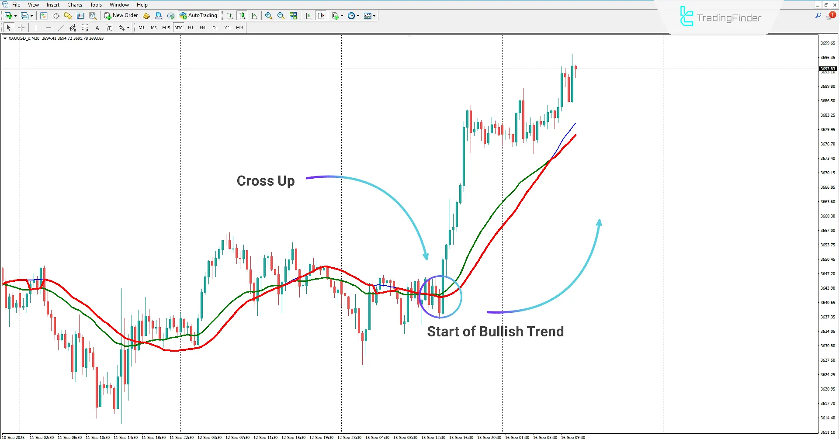Viewport: 839px width, 439px height.
Task: Draw a vertical line on the chart
Action: point(36,27)
